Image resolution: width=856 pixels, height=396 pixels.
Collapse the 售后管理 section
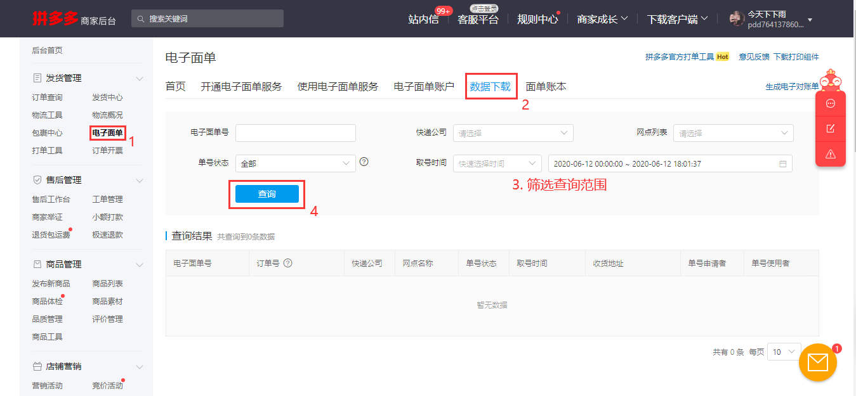tap(140, 181)
